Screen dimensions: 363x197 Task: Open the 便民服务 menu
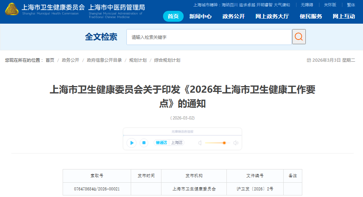[x=311, y=16]
